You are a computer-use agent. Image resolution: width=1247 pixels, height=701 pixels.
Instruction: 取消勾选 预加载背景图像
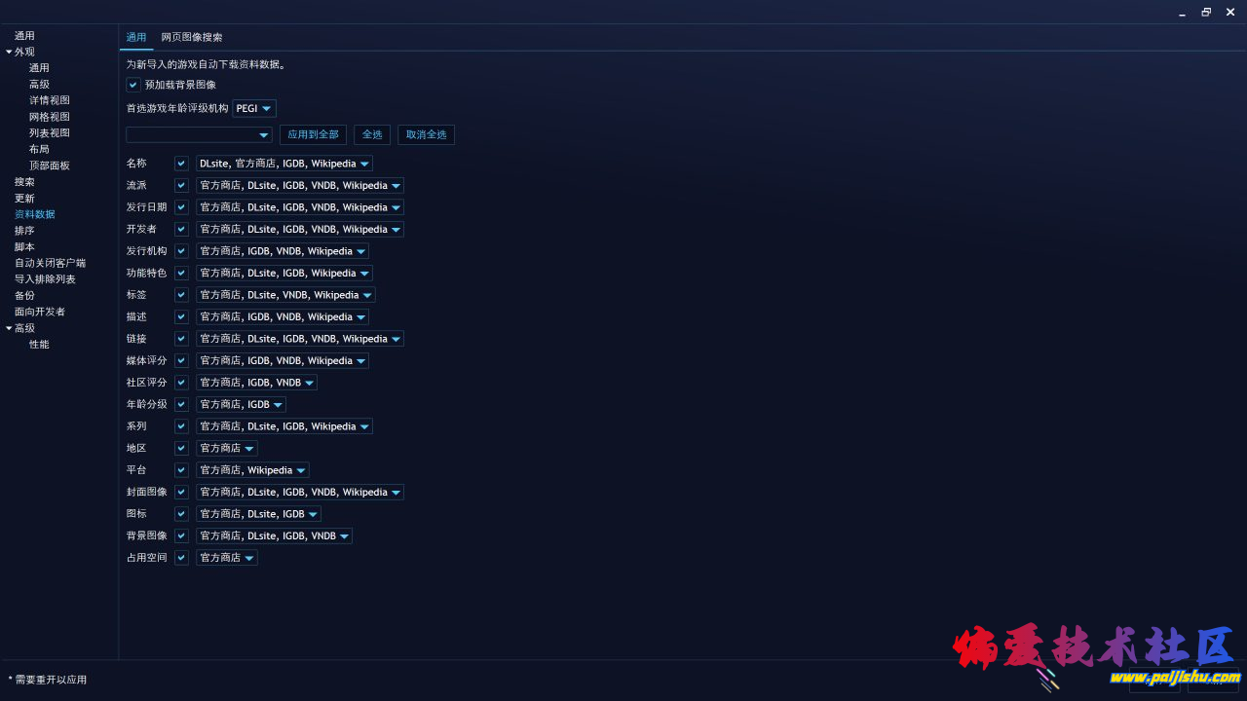pyautogui.click(x=132, y=85)
